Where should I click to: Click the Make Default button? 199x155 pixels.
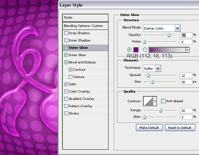coord(149,128)
